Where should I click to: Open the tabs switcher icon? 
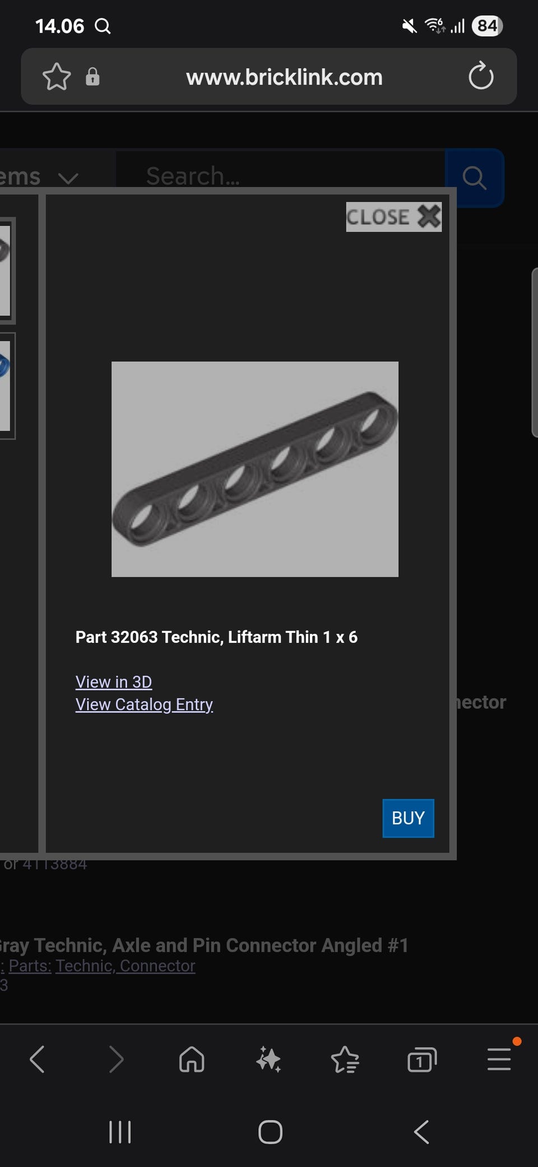[x=422, y=1059]
